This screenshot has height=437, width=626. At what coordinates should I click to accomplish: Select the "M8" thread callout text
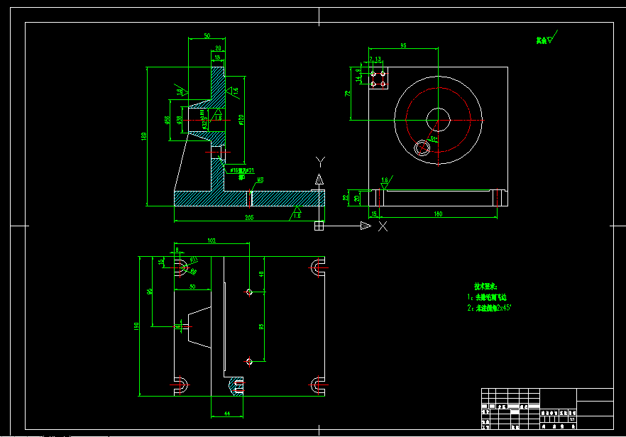click(260, 179)
